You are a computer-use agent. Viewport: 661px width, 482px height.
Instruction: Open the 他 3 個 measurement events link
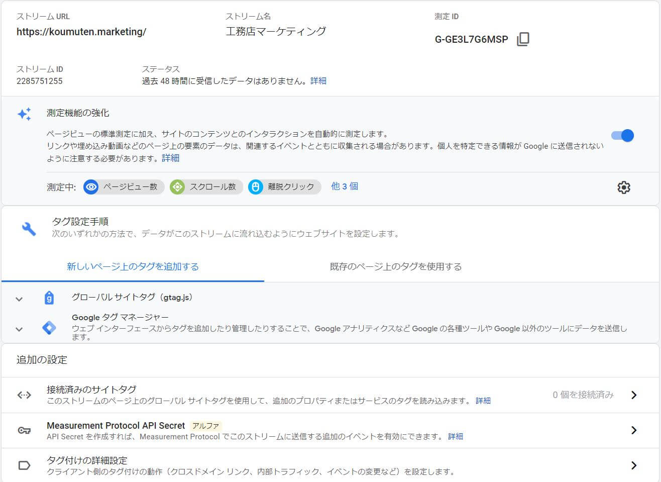(345, 186)
